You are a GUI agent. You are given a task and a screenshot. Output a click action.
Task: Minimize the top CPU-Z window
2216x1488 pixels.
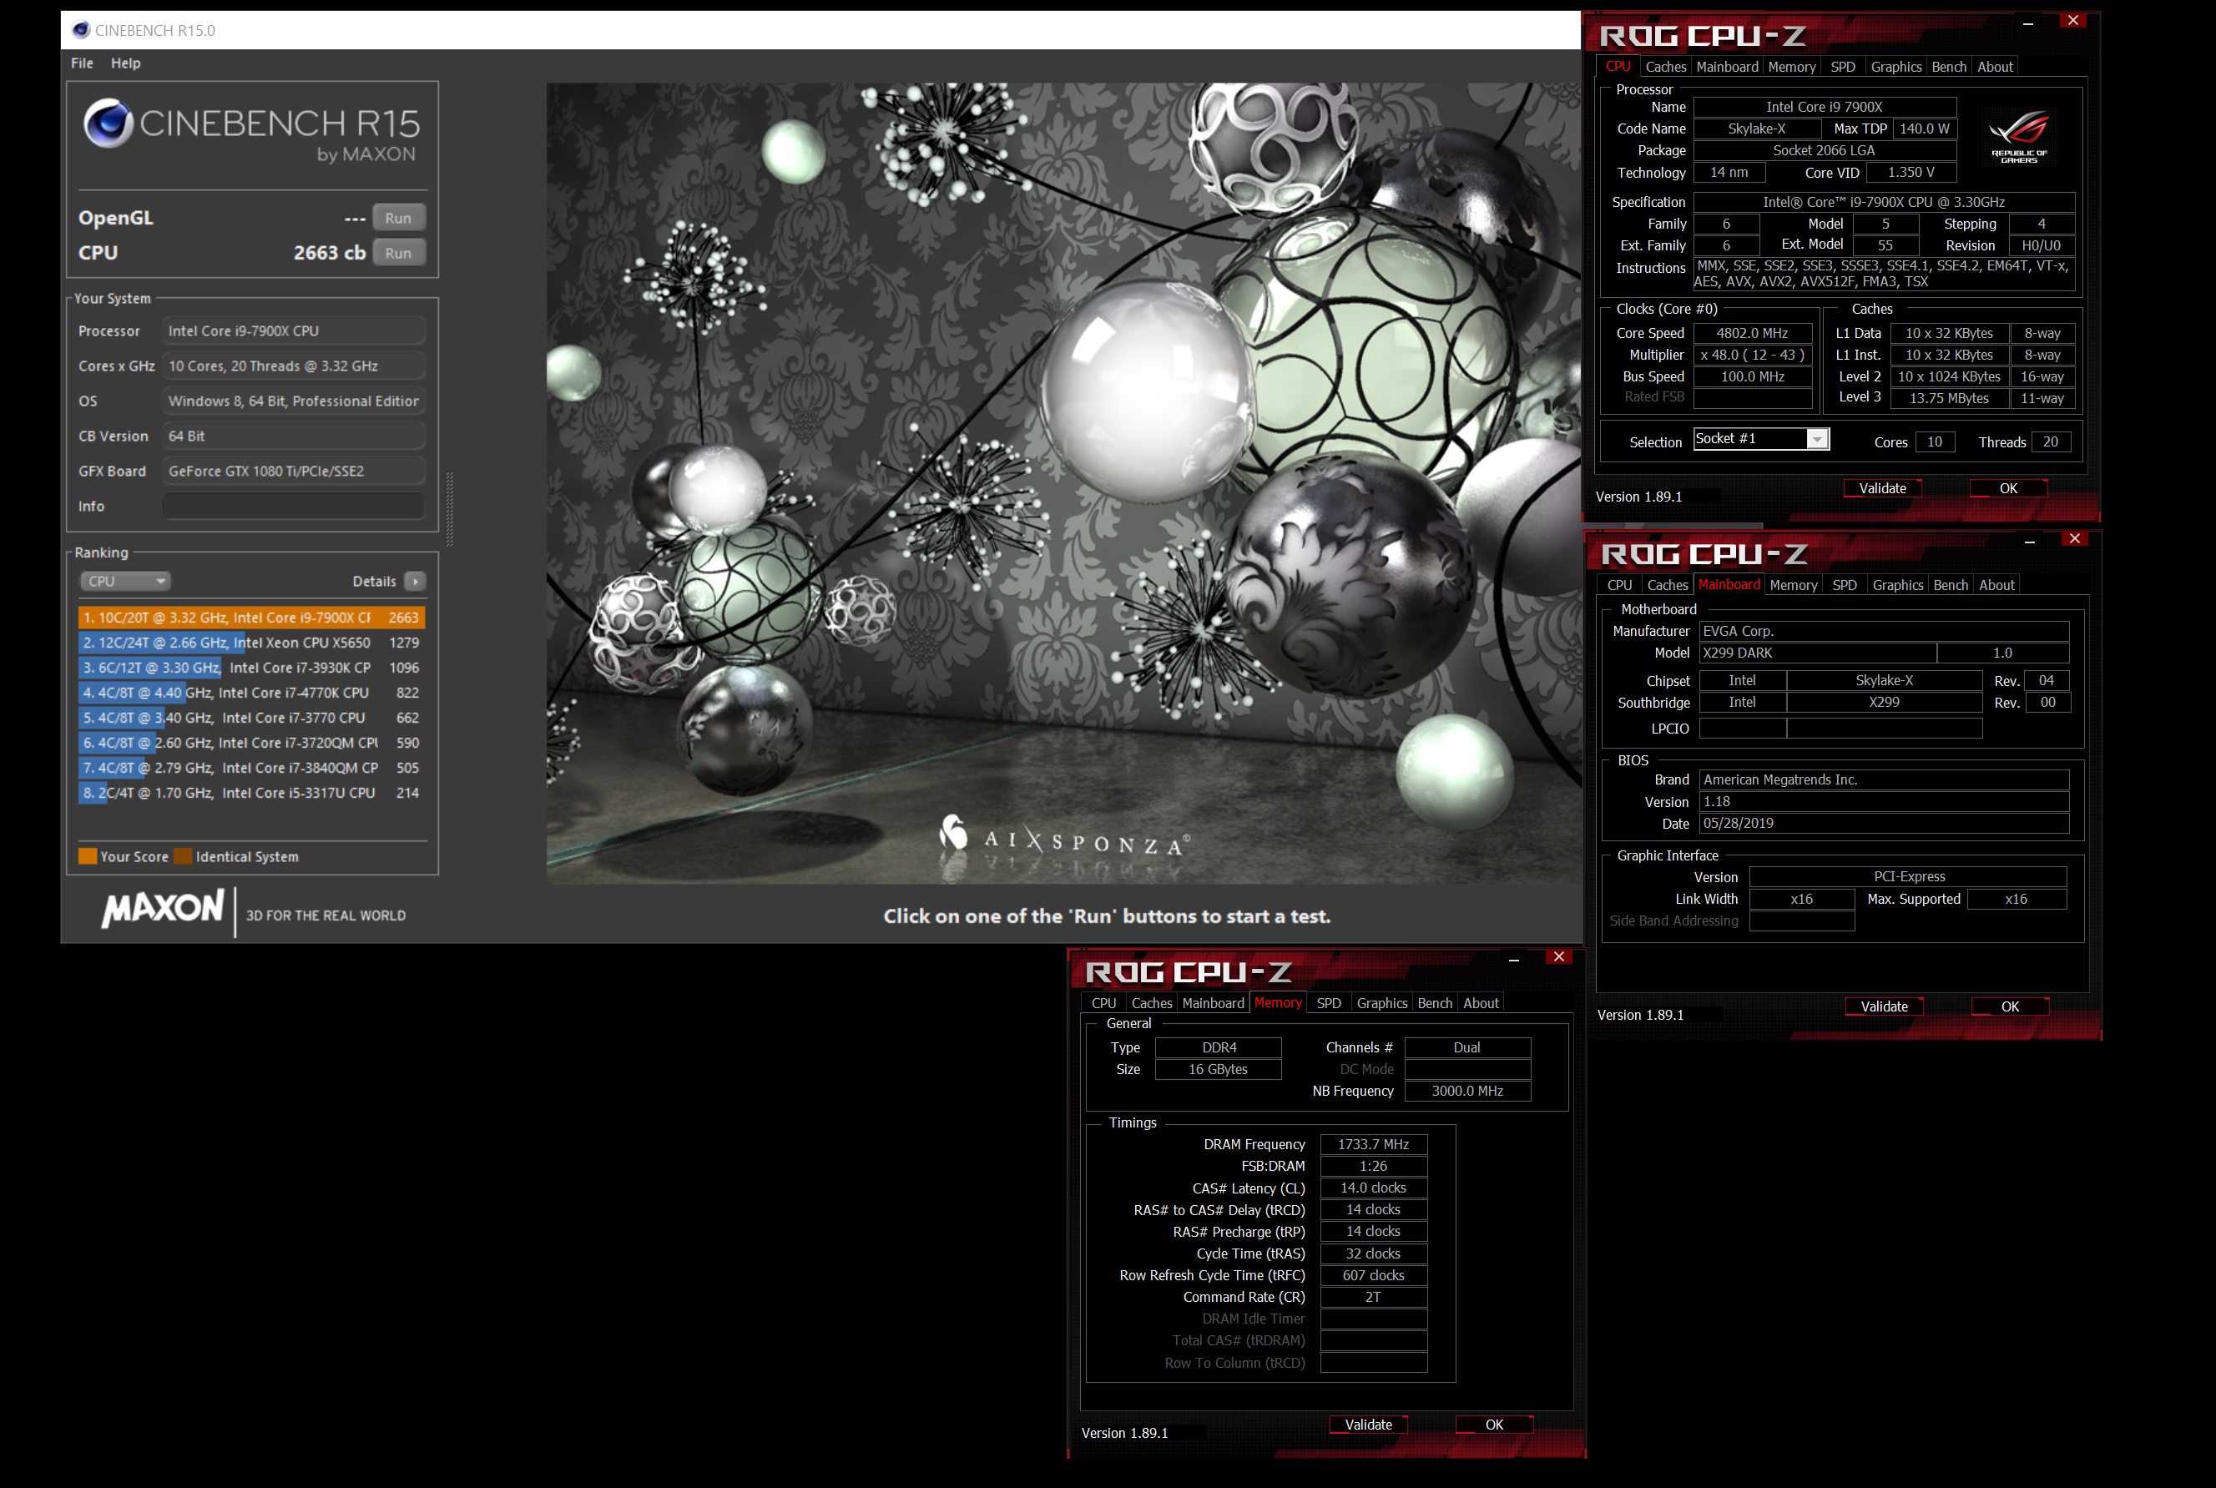coord(2028,22)
